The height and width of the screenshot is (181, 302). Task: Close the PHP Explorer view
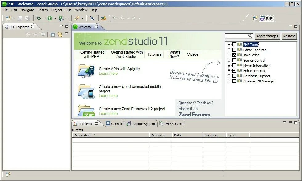click(33, 27)
